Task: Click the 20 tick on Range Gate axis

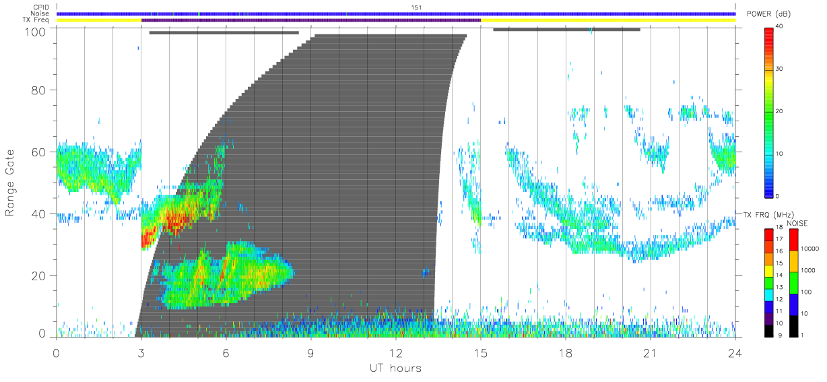Action: (38, 276)
